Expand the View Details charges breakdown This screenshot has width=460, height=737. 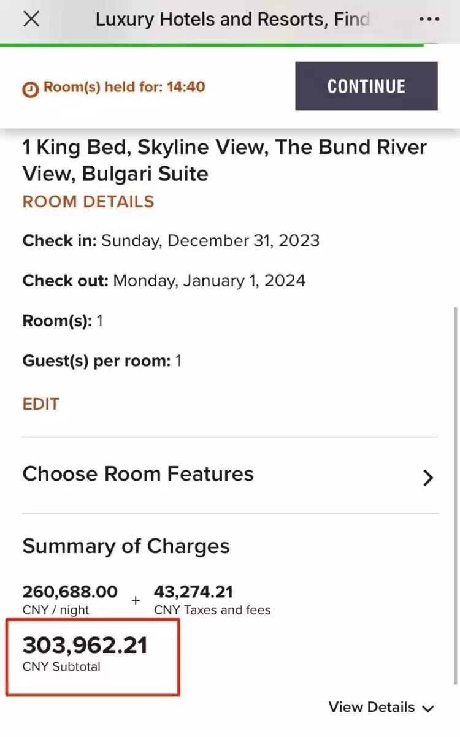[372, 707]
